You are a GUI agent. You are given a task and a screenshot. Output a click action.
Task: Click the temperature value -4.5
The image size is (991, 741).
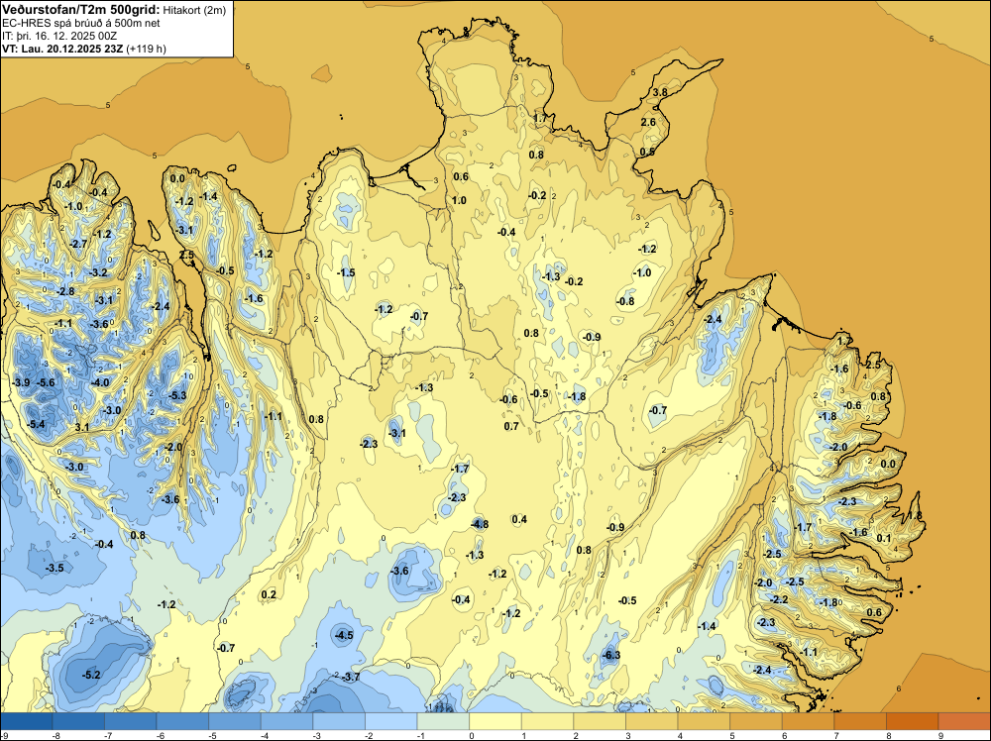tap(345, 635)
